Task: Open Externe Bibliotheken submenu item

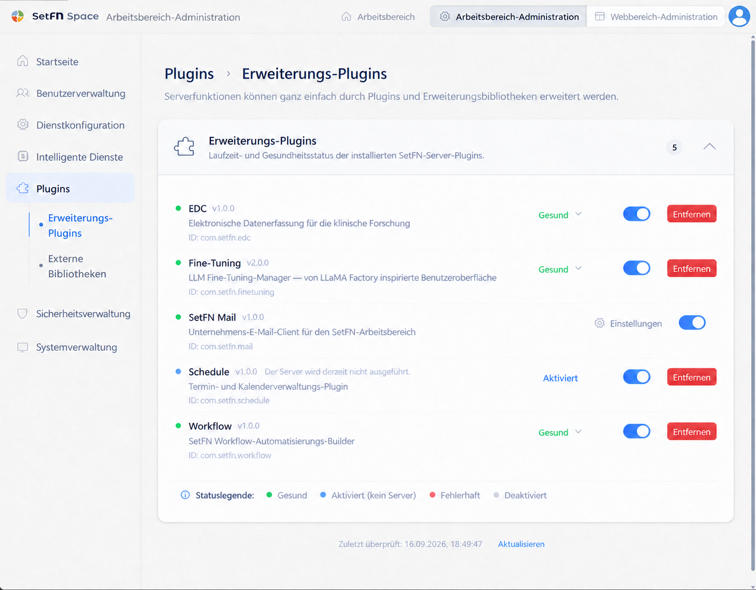Action: (77, 266)
